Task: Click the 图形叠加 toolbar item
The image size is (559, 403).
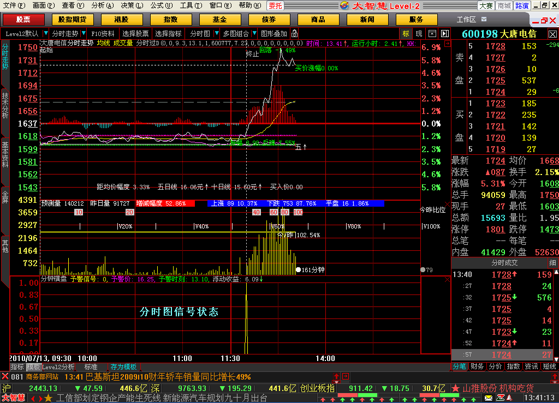Action: (274, 33)
